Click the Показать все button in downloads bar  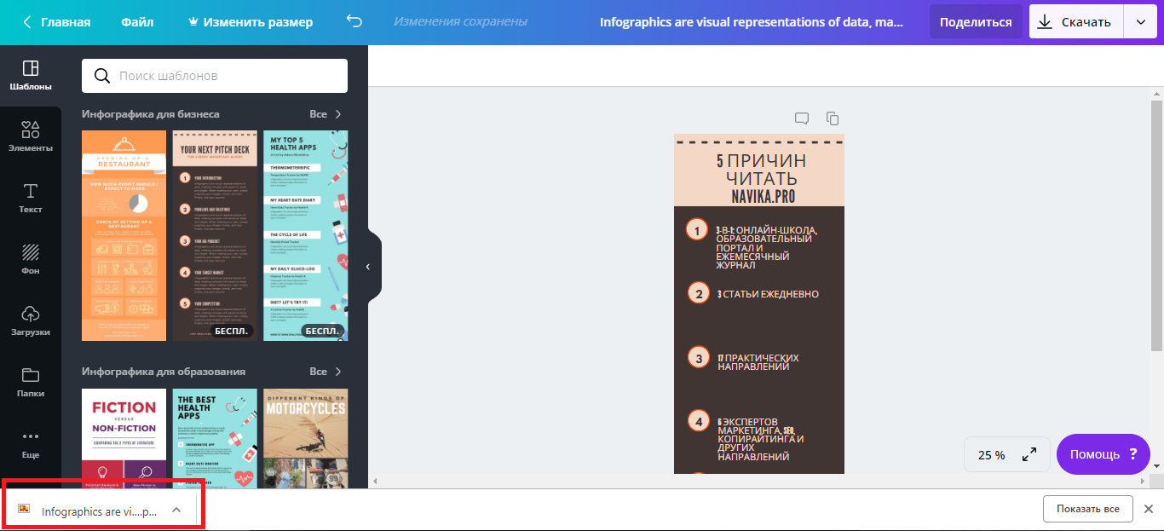[x=1087, y=509]
